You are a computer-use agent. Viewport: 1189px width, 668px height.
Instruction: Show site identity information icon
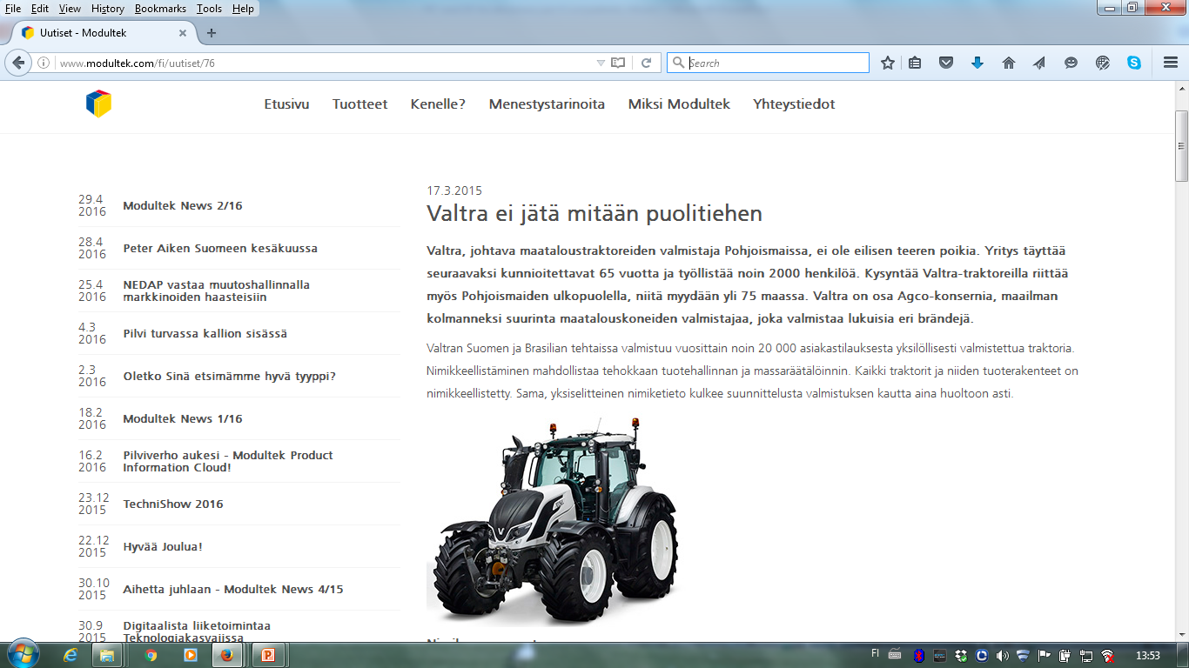(44, 63)
